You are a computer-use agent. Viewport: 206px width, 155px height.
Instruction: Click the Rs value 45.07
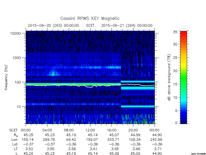pyautogui.click(x=114, y=135)
